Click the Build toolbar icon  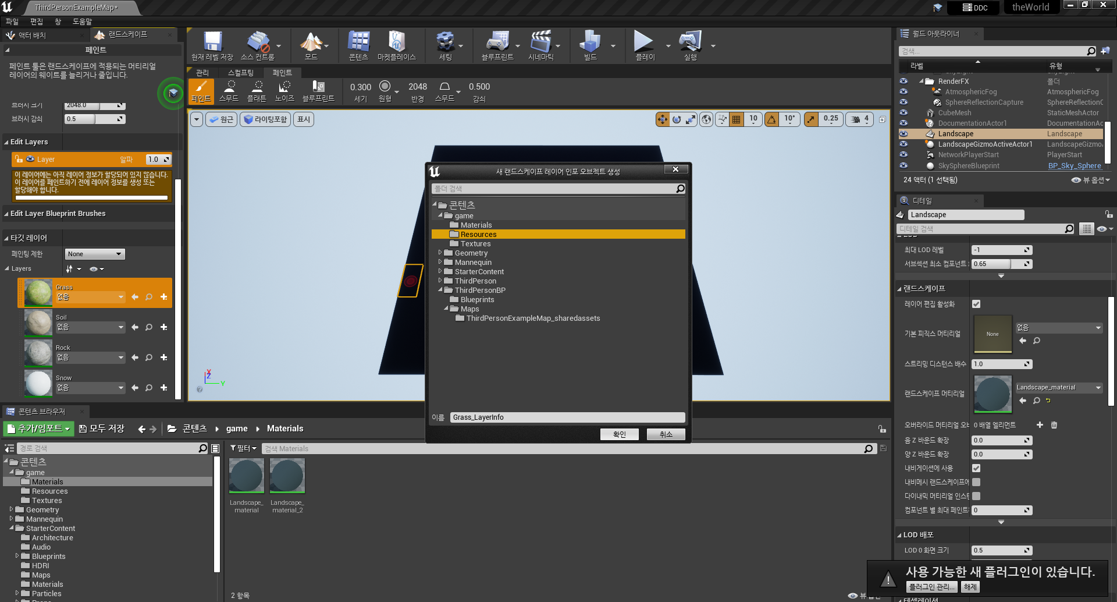590,45
